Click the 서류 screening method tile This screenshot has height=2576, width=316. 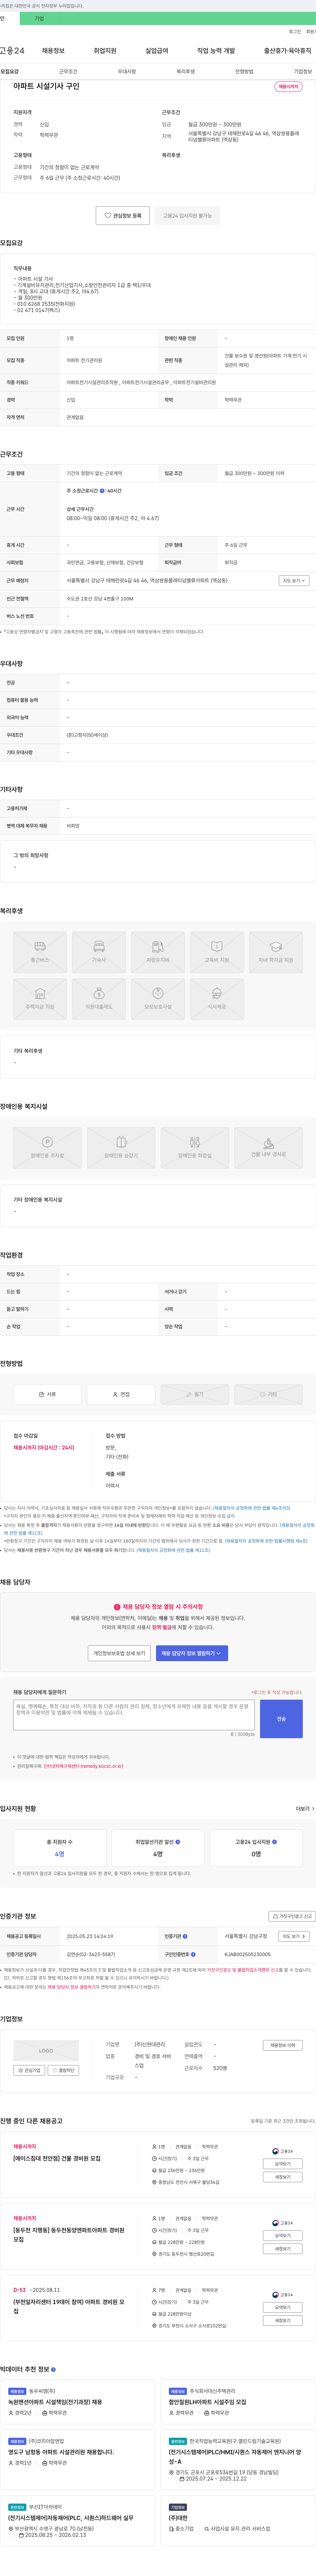coord(47,1394)
